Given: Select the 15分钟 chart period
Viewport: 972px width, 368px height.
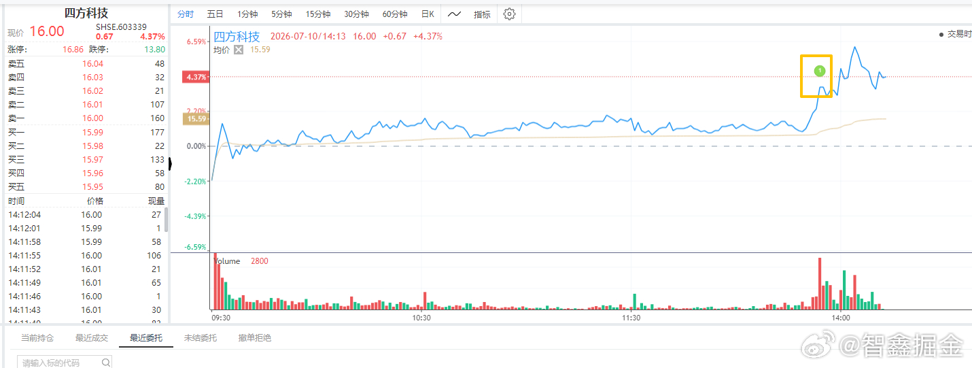Looking at the screenshot, I should (x=318, y=14).
